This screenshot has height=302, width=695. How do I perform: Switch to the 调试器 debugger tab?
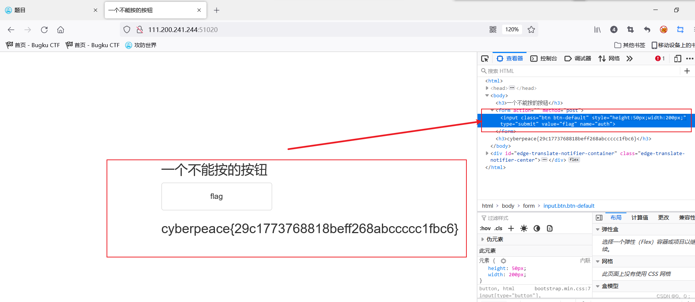[x=578, y=59]
